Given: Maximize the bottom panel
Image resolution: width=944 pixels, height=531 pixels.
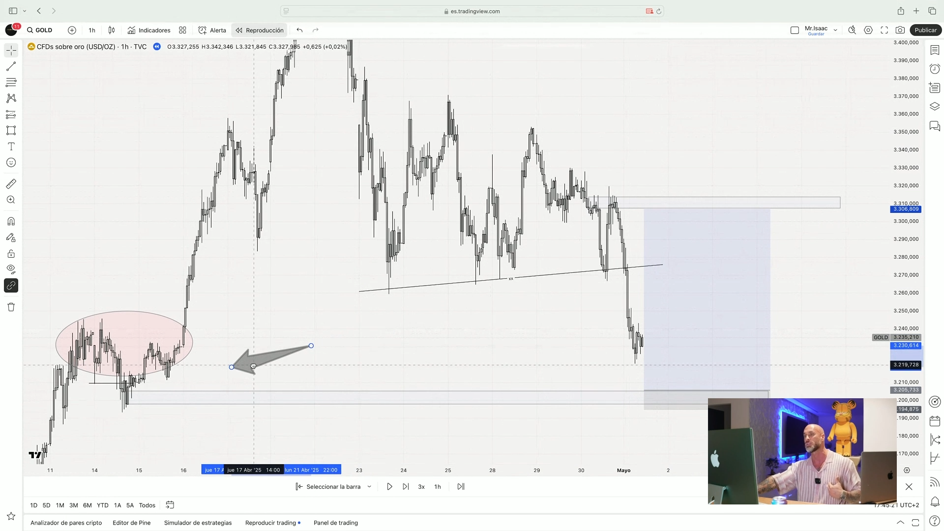Looking at the screenshot, I should coord(915,523).
